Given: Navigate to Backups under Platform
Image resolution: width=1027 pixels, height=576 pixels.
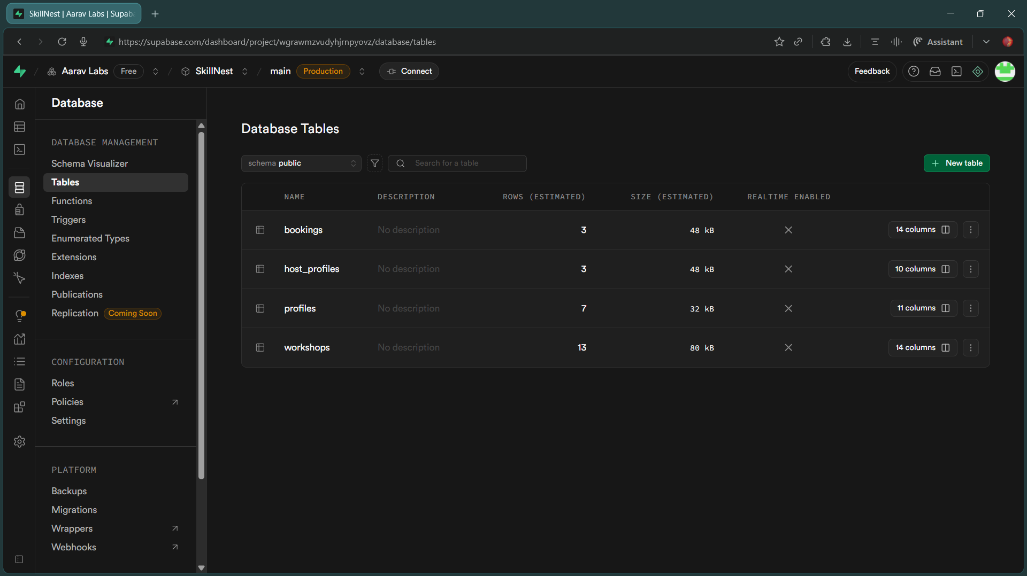Looking at the screenshot, I should tap(69, 491).
